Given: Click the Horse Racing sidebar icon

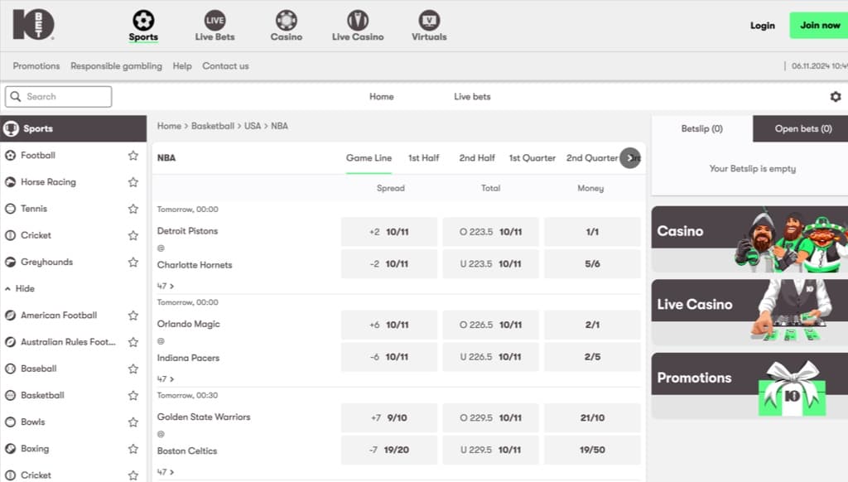Looking at the screenshot, I should (10, 181).
